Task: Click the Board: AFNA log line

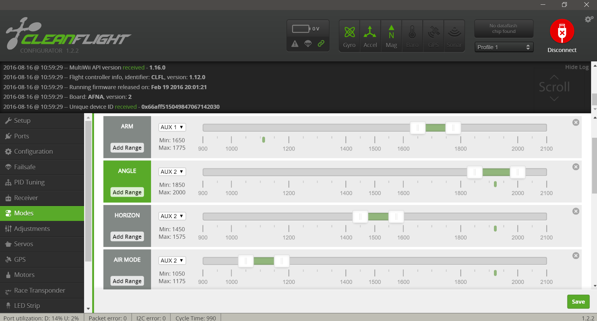Action: coord(68,97)
